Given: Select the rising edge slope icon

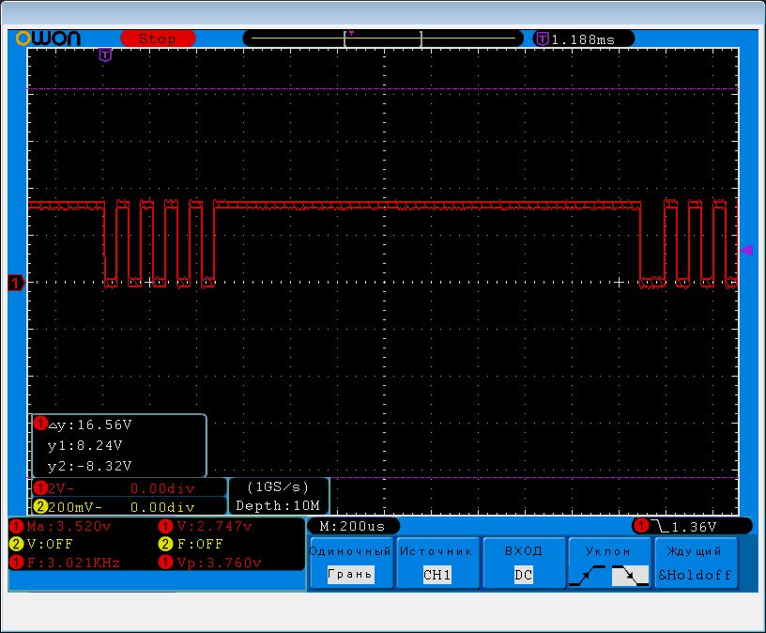Looking at the screenshot, I should (x=587, y=576).
